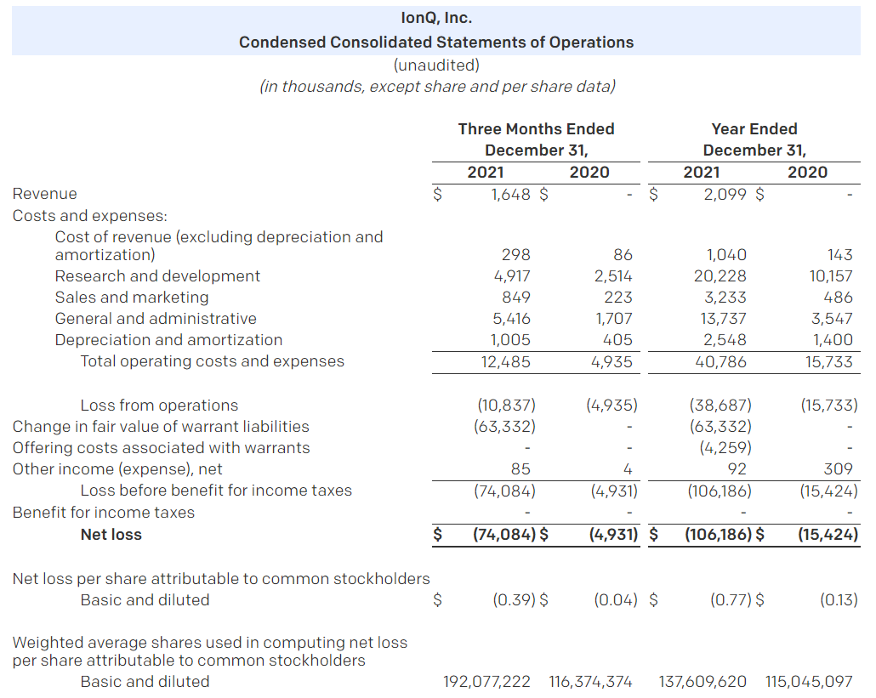The image size is (876, 698).
Task: Click "Net loss per share attributable to common stockholders"
Action: click(221, 578)
